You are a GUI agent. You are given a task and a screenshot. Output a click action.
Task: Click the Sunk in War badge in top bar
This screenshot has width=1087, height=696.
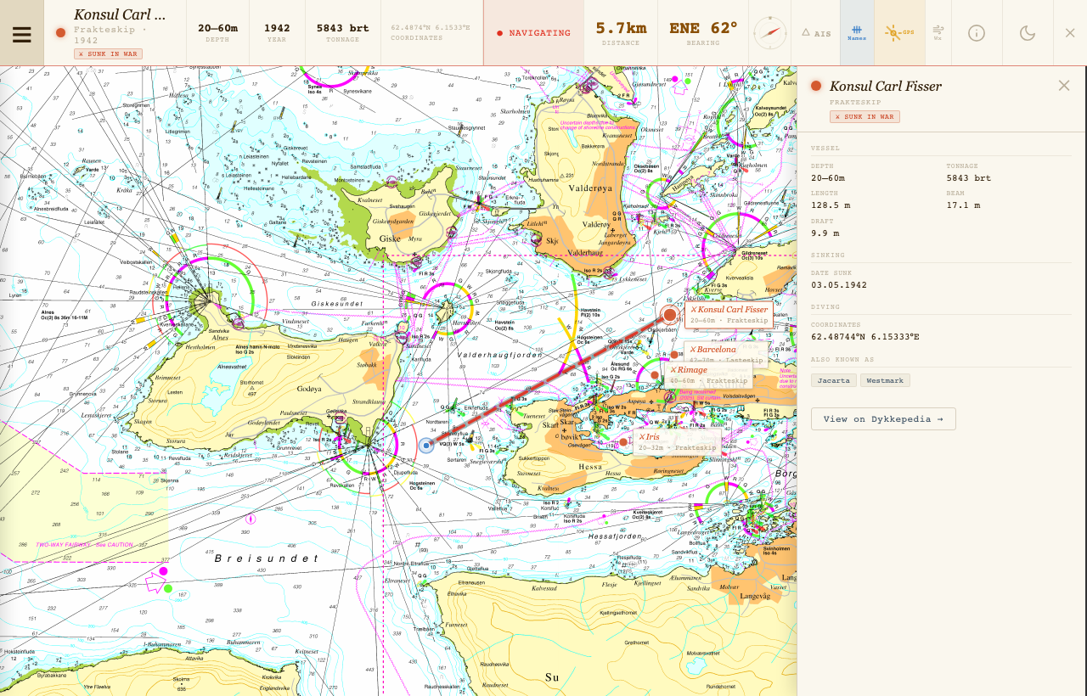pyautogui.click(x=108, y=53)
